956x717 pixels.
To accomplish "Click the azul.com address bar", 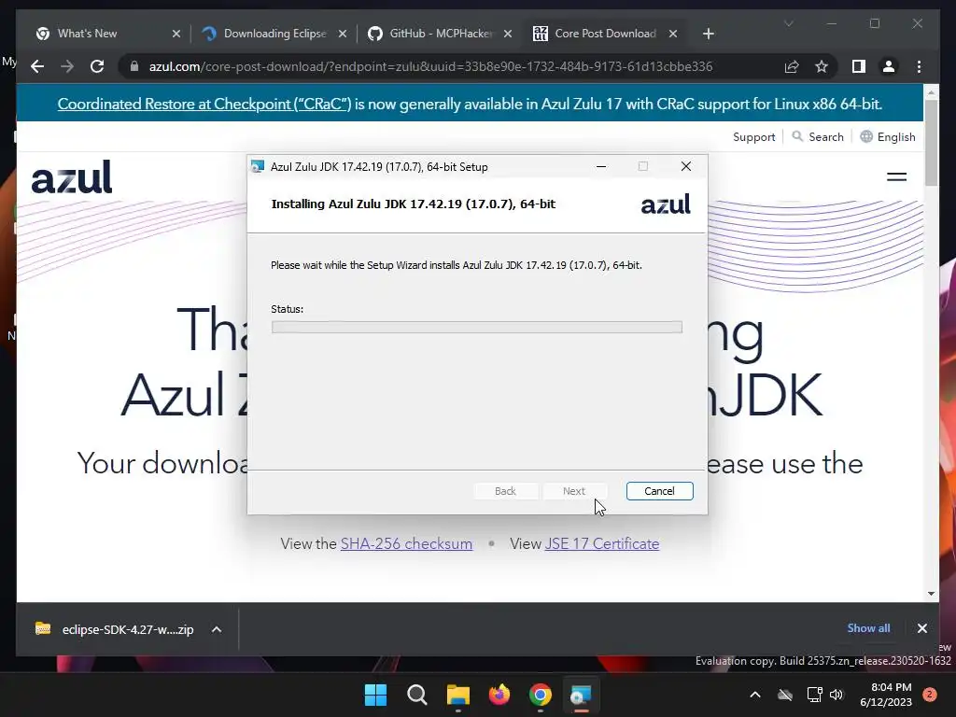I will coord(430,66).
